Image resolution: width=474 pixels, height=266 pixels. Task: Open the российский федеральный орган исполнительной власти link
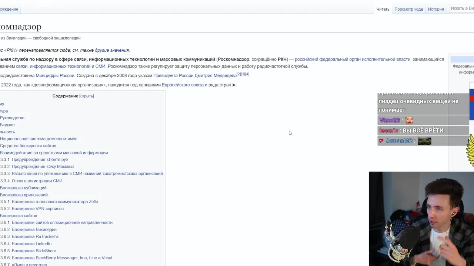click(x=353, y=59)
